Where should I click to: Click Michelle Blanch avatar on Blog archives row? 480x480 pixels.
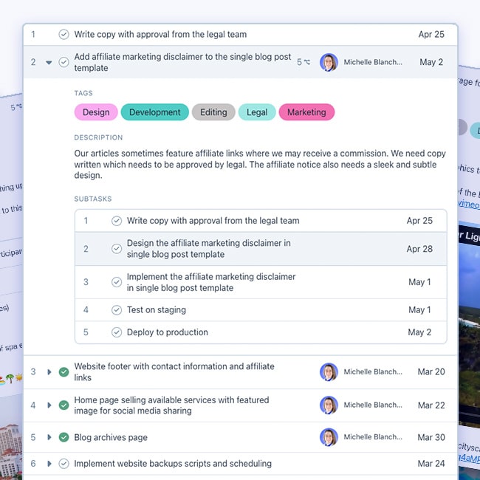[x=329, y=437]
